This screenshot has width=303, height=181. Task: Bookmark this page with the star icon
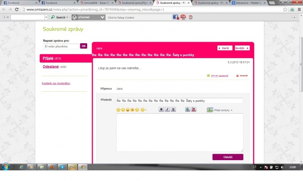(x=285, y=9)
